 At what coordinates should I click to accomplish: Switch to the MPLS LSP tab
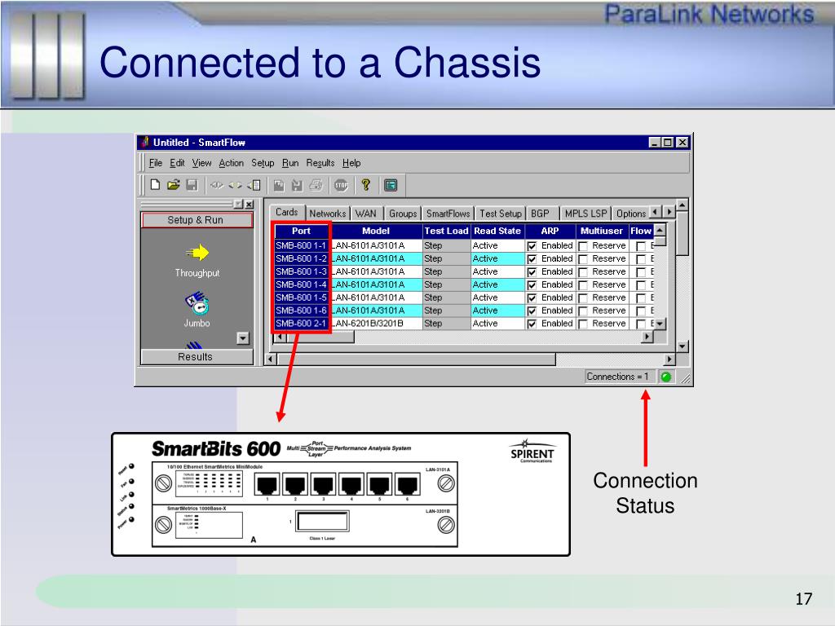pos(585,214)
